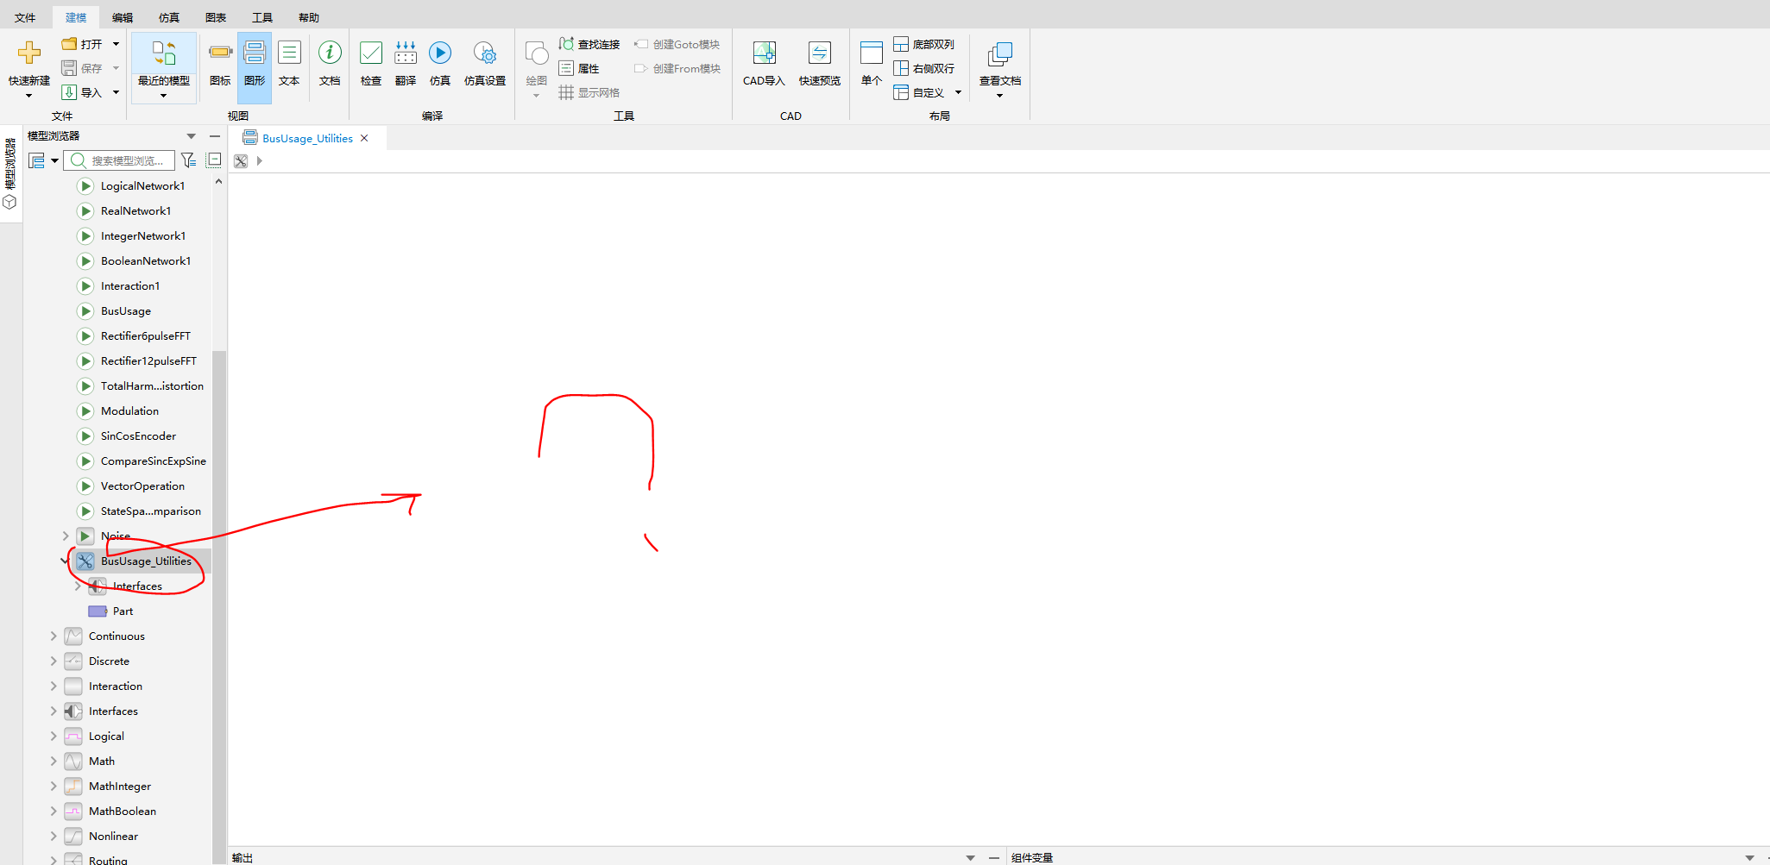Open the 帮助 ribbon tab
This screenshot has width=1770, height=865.
[309, 17]
